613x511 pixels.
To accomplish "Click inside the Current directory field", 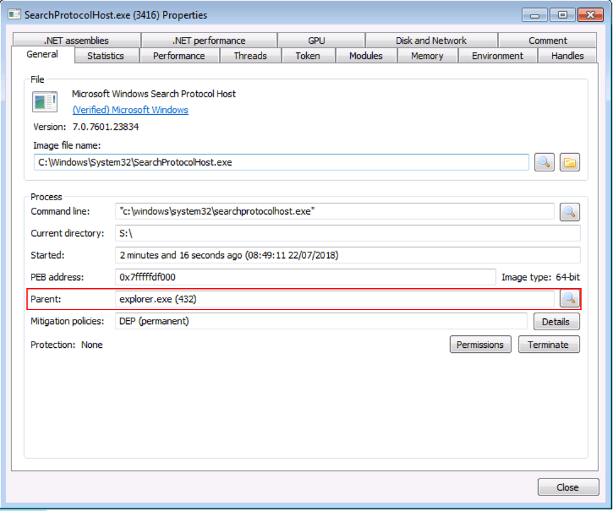I will [347, 234].
